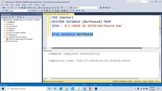Screen dimensions: 162x91
Task: Open the Tools menu
Action: click(30, 5)
